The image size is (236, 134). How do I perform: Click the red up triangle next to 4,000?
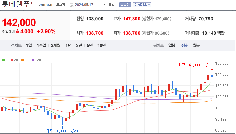17,31
